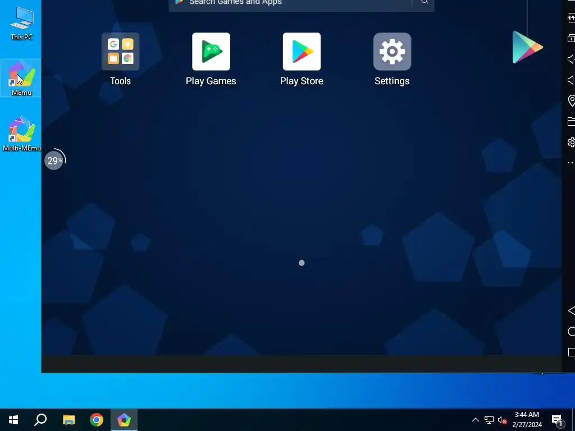The image size is (575, 431).
Task: Switch to MEmu via its taskbar button
Action: (124, 420)
